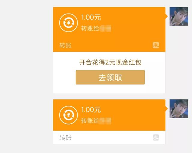Screen dimensions: 192x153
Task: Select the first 转账给 recipient text
Action: 90,28
